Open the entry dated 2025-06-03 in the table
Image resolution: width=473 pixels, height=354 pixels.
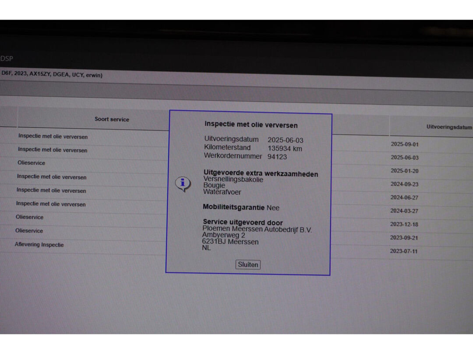pos(405,157)
